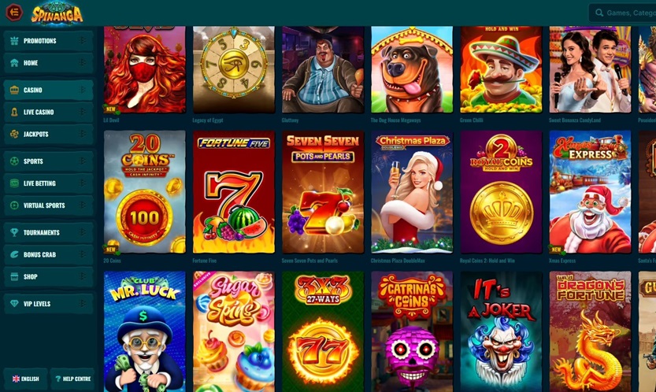
Task: Expand the Live Casino menu arrow
Action: (83, 112)
